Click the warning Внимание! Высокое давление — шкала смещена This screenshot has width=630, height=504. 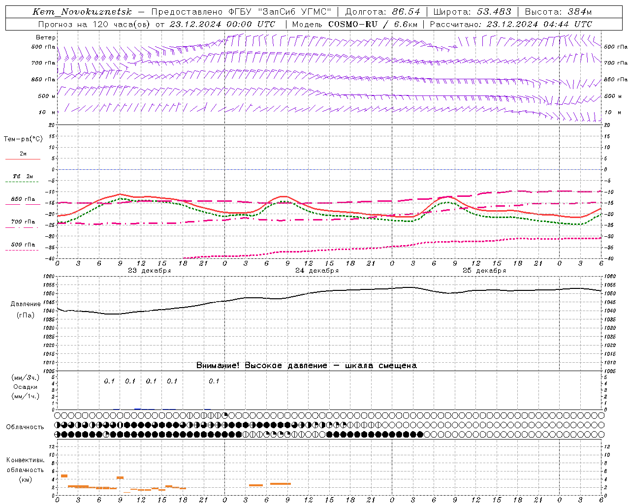coord(307,366)
